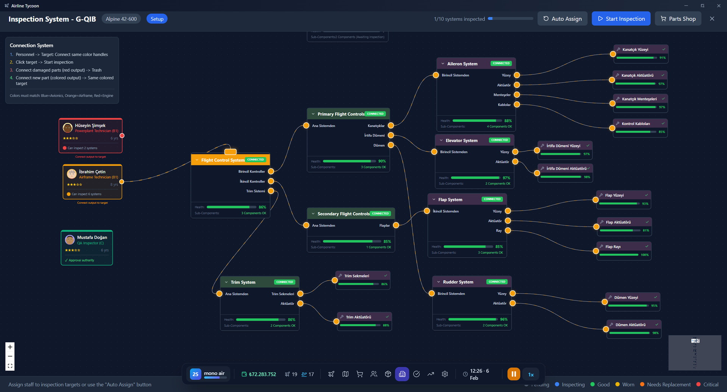Pause the game with orange pause button
This screenshot has height=392, width=727.
(514, 374)
